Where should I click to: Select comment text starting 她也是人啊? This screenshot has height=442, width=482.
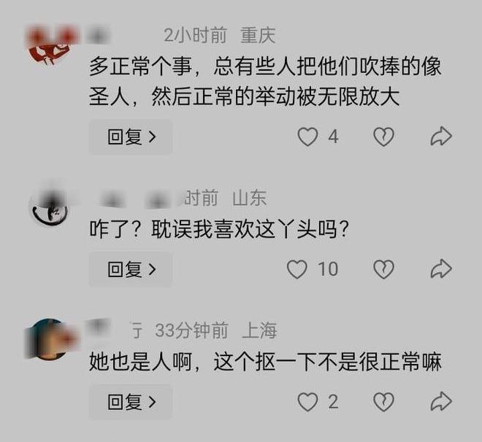(x=265, y=362)
